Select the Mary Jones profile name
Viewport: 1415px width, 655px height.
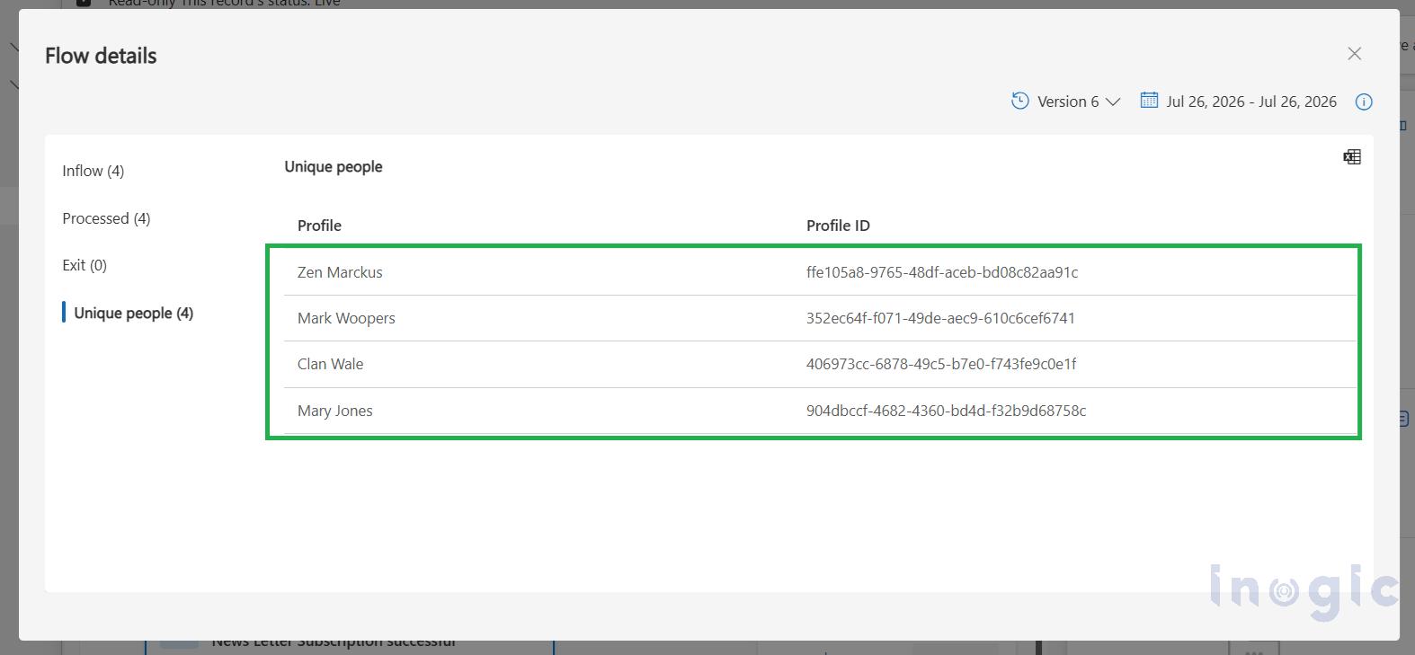(x=335, y=411)
